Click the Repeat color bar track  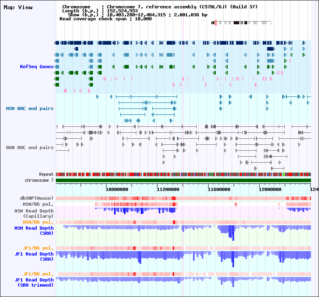(183, 174)
